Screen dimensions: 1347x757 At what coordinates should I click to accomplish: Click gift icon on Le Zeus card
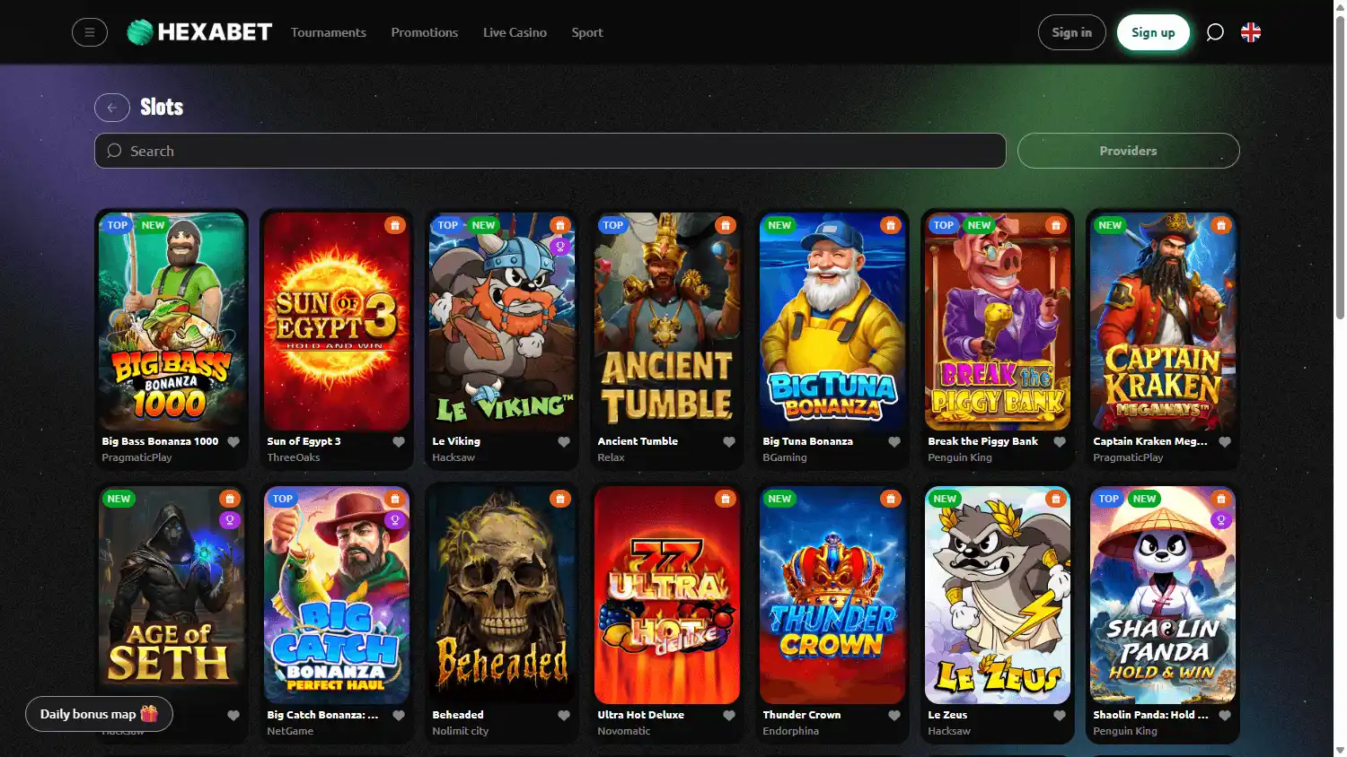[1056, 499]
